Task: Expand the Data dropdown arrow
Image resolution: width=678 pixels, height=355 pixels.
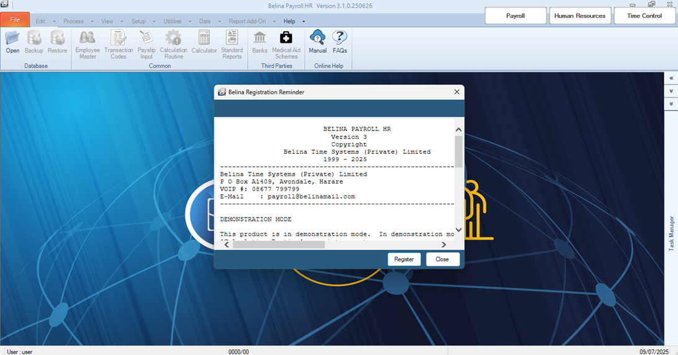Action: coord(220,22)
